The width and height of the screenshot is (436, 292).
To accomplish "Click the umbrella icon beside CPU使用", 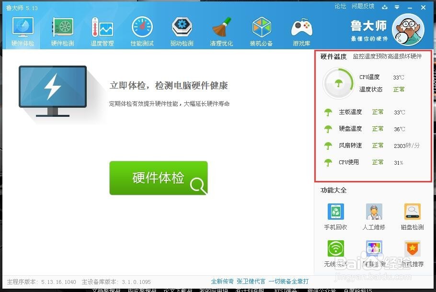I will pos(328,162).
